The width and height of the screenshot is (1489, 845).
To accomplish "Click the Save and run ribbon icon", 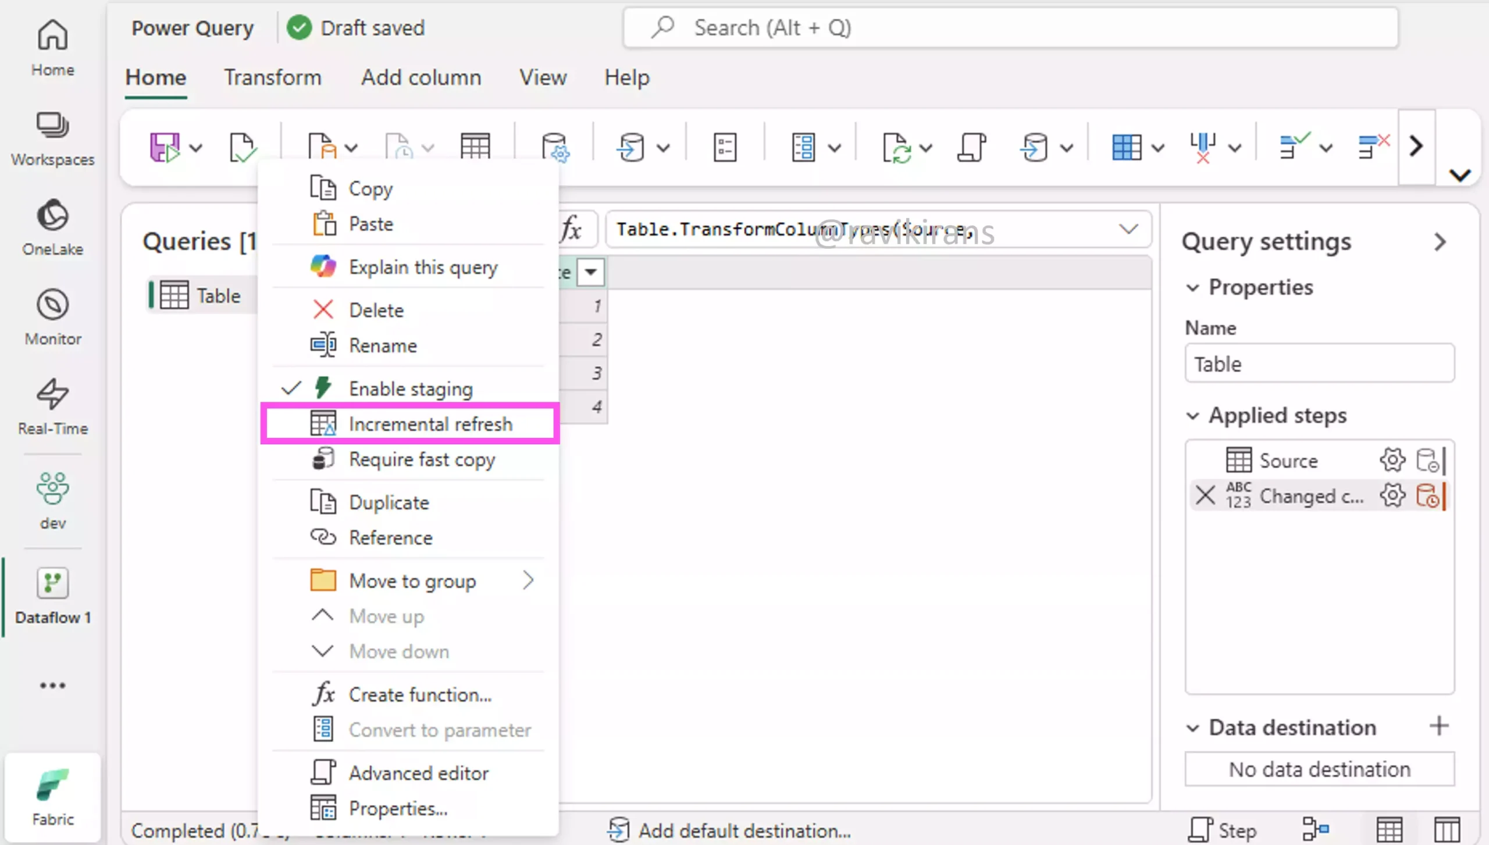I will pos(165,147).
